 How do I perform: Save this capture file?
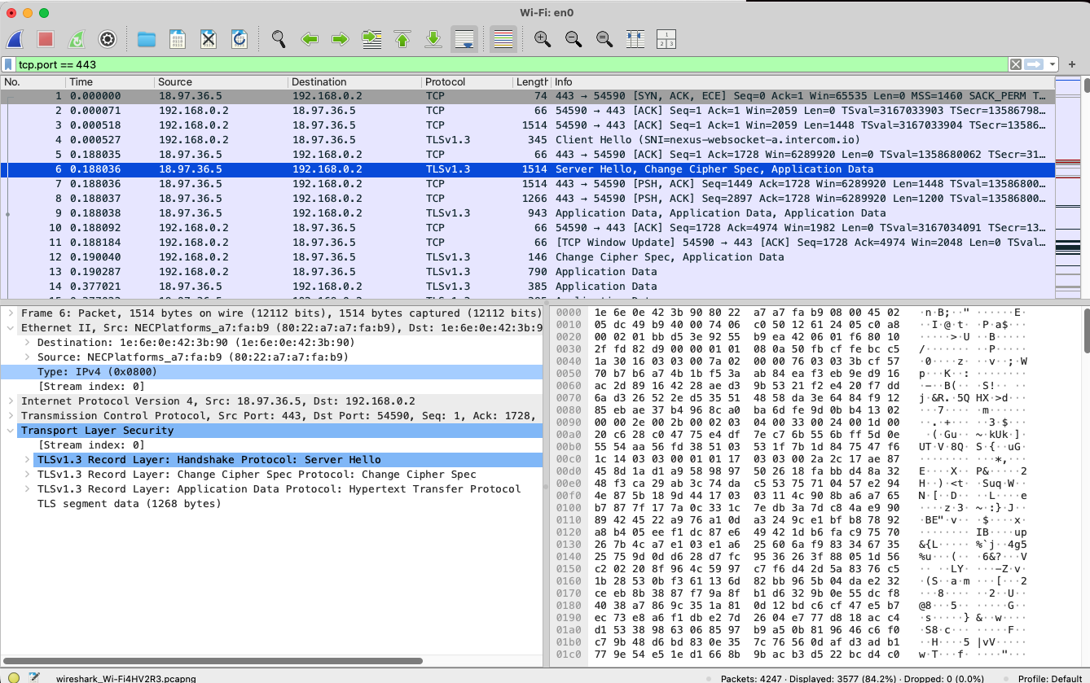click(x=178, y=39)
